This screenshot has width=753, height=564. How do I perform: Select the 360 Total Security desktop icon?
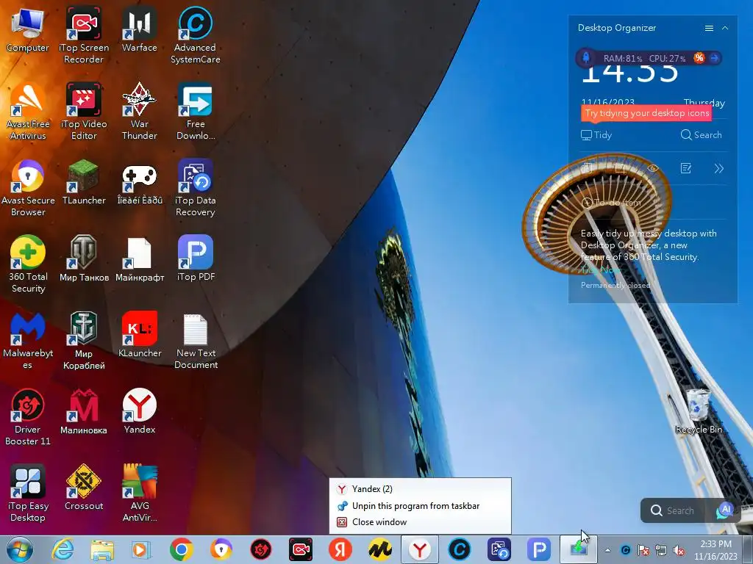(x=28, y=264)
